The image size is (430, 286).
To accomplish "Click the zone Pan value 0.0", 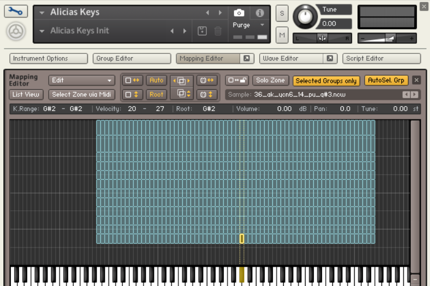I will point(345,109).
